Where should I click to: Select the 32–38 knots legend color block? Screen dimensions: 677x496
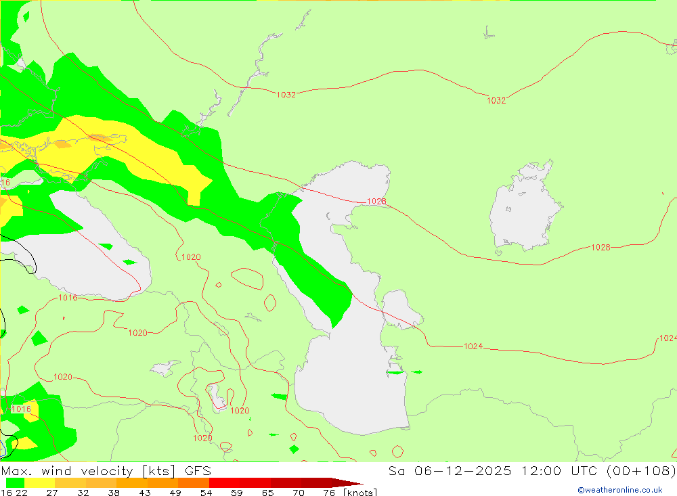101,482
